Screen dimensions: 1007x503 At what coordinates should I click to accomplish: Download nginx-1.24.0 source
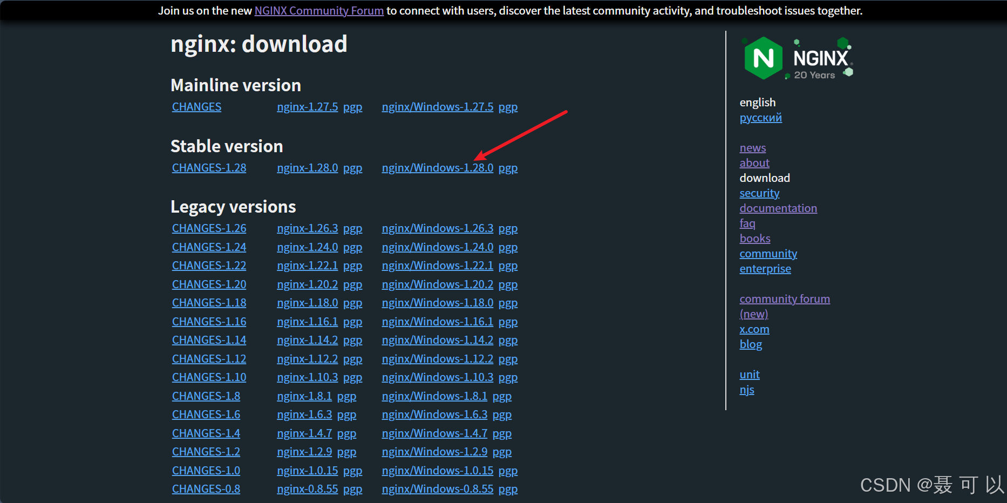308,247
